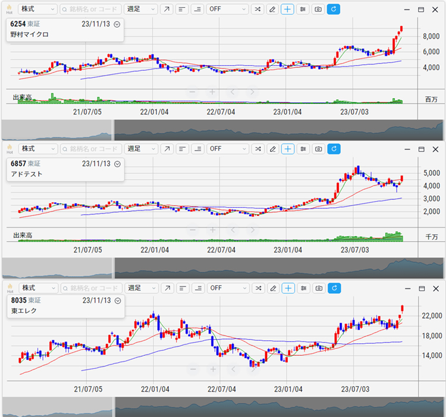Select the pencil drawing tool in top panel

tap(272, 10)
